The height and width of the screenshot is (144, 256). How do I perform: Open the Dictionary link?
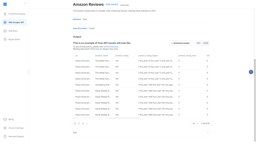tap(114, 47)
